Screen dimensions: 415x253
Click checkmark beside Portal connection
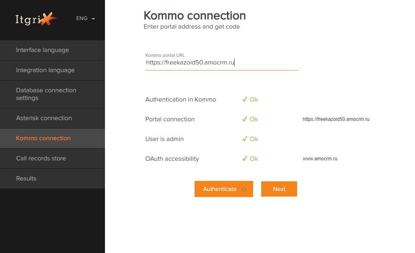(x=245, y=119)
